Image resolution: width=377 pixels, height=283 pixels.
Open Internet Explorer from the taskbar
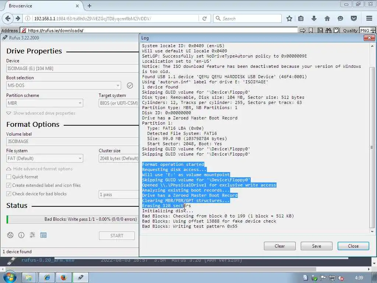click(x=47, y=278)
